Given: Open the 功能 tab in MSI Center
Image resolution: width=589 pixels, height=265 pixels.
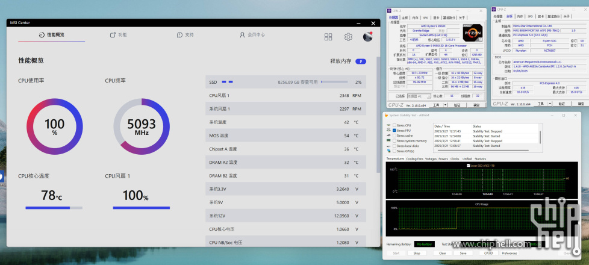Looking at the screenshot, I should pos(118,34).
